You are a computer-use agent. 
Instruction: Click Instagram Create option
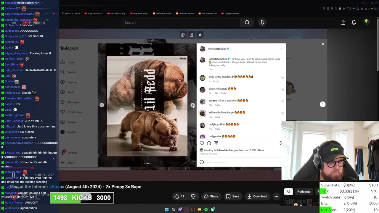pyautogui.click(x=68, y=122)
